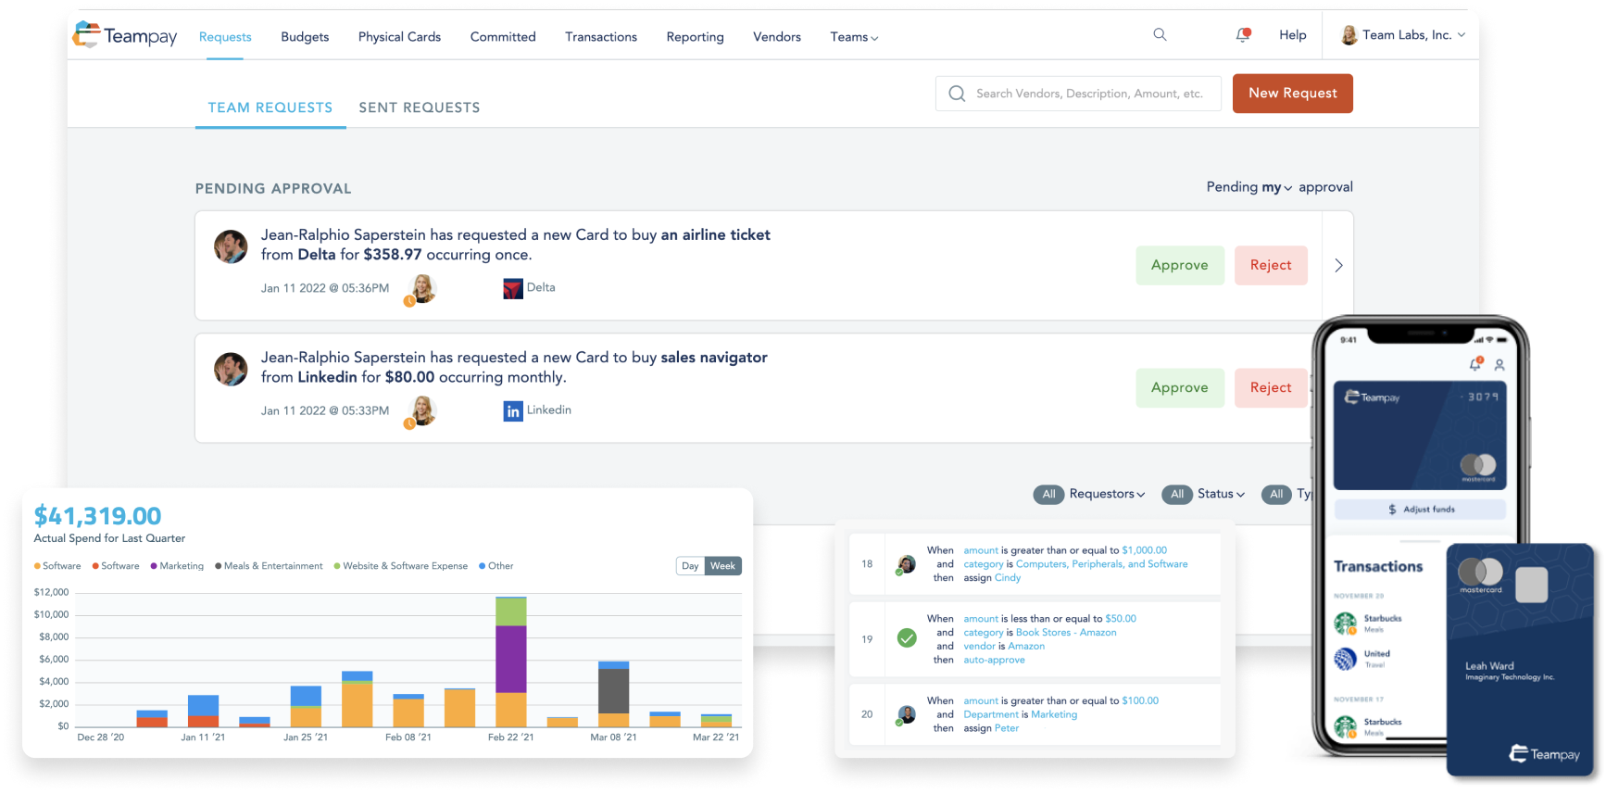
Task: Go to the Transactions nav item
Action: click(601, 37)
